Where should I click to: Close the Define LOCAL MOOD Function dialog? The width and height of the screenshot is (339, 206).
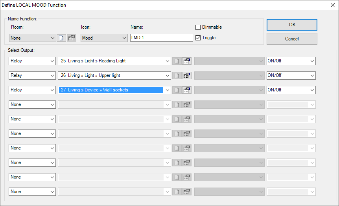[x=331, y=5]
